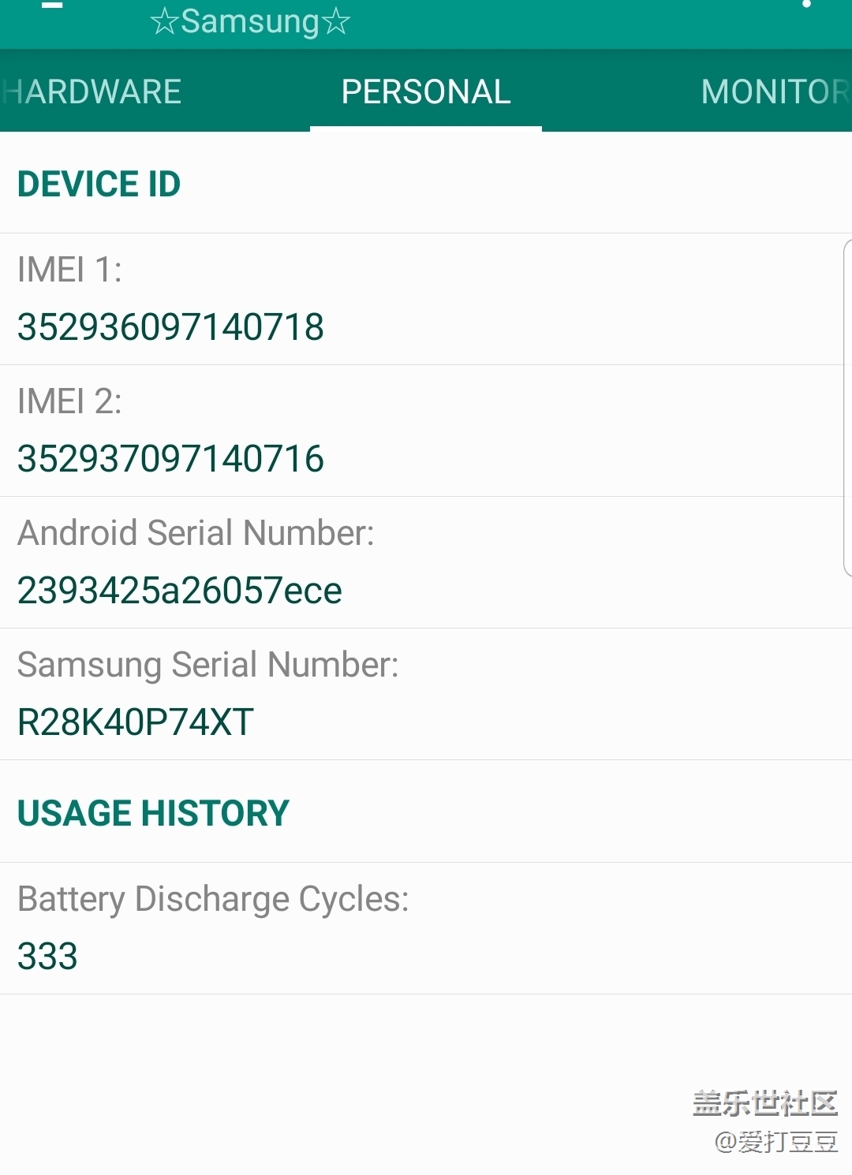This screenshot has height=1175, width=852.
Task: Go to the MONITOR tab
Action: [x=775, y=91]
